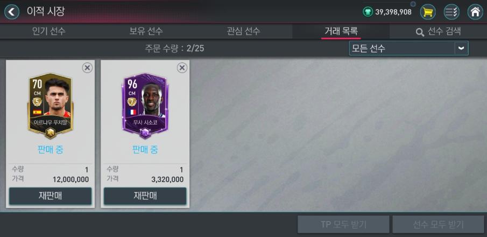The height and width of the screenshot is (237, 487).
Task: Select the 선수 모두 받기 button
Action: pyautogui.click(x=438, y=224)
